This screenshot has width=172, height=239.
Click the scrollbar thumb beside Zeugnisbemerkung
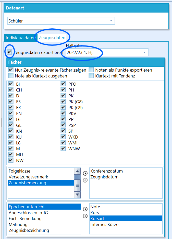coord(77,185)
